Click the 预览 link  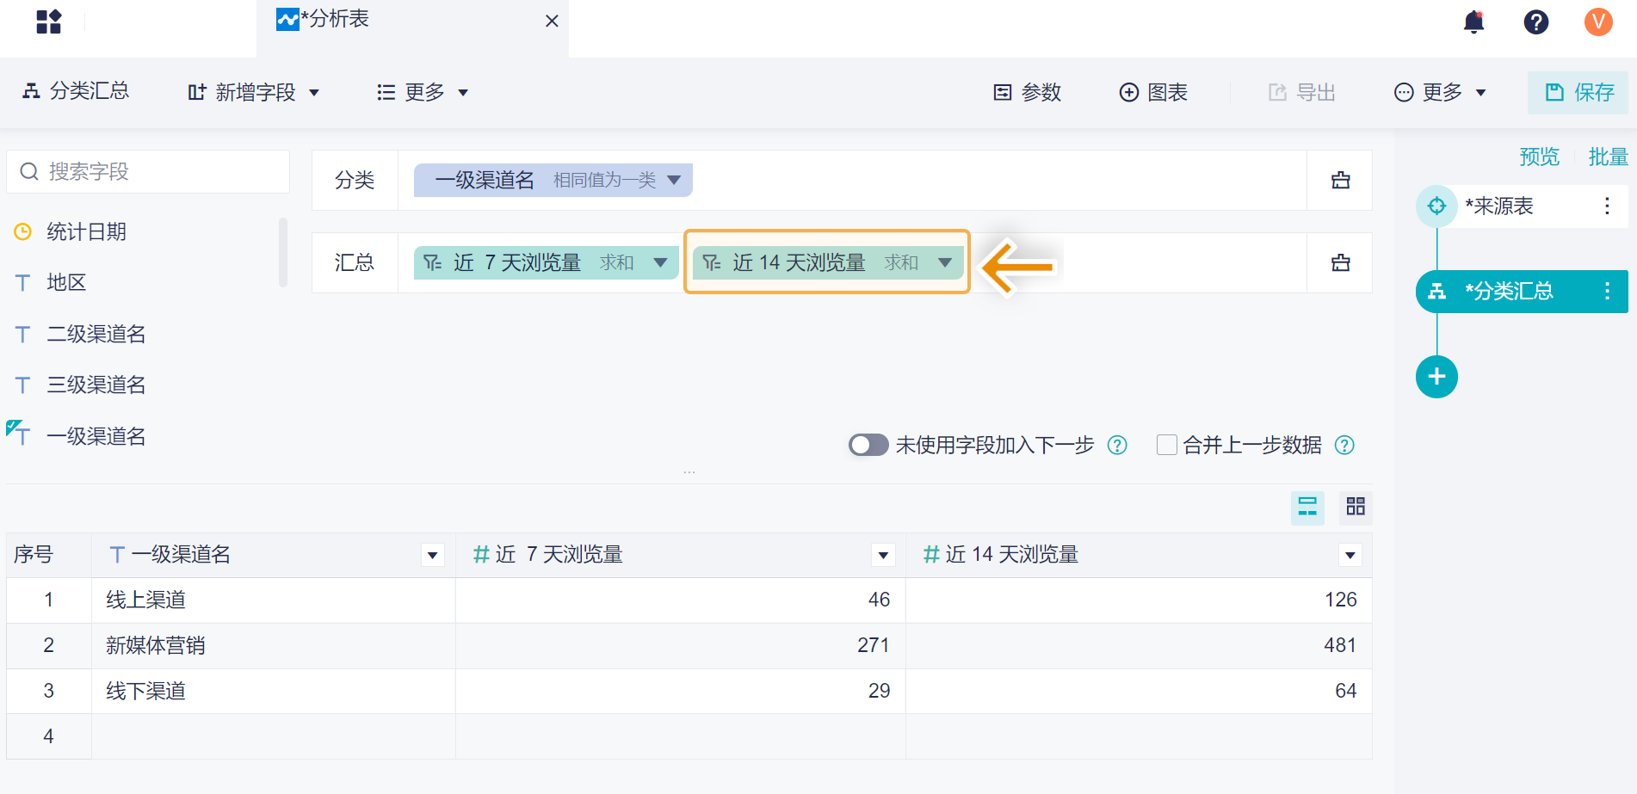point(1539,157)
